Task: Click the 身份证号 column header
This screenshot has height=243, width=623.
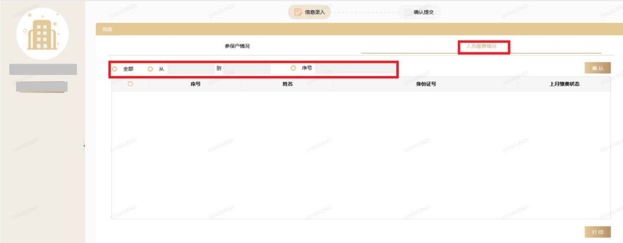Action: (426, 85)
